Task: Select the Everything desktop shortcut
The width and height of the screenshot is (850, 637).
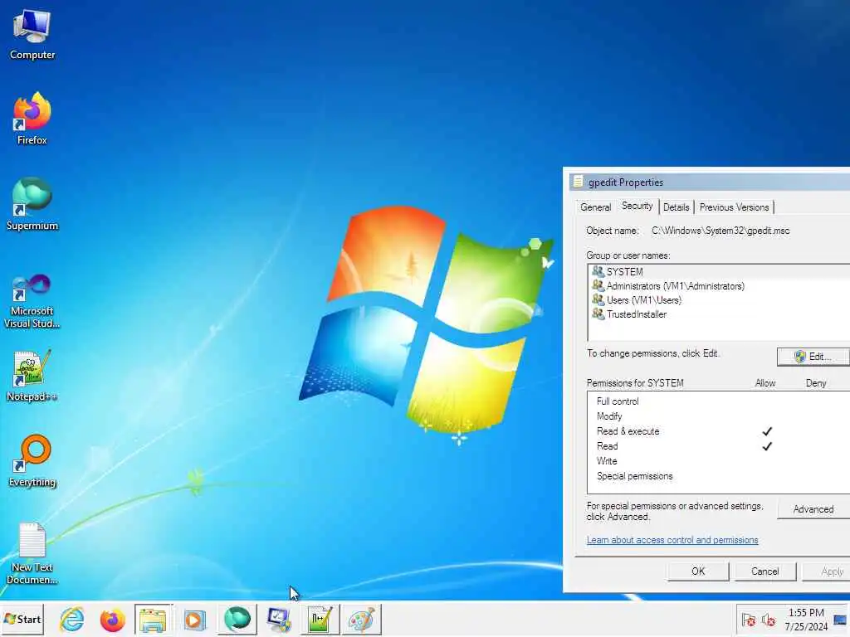Action: tap(32, 461)
